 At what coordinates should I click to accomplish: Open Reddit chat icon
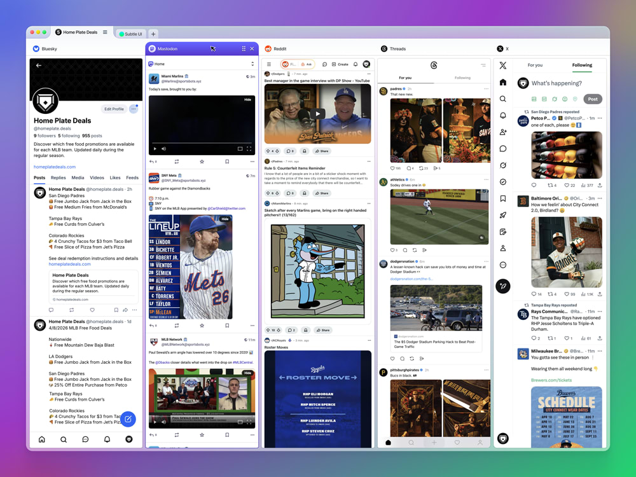pyautogui.click(x=324, y=64)
